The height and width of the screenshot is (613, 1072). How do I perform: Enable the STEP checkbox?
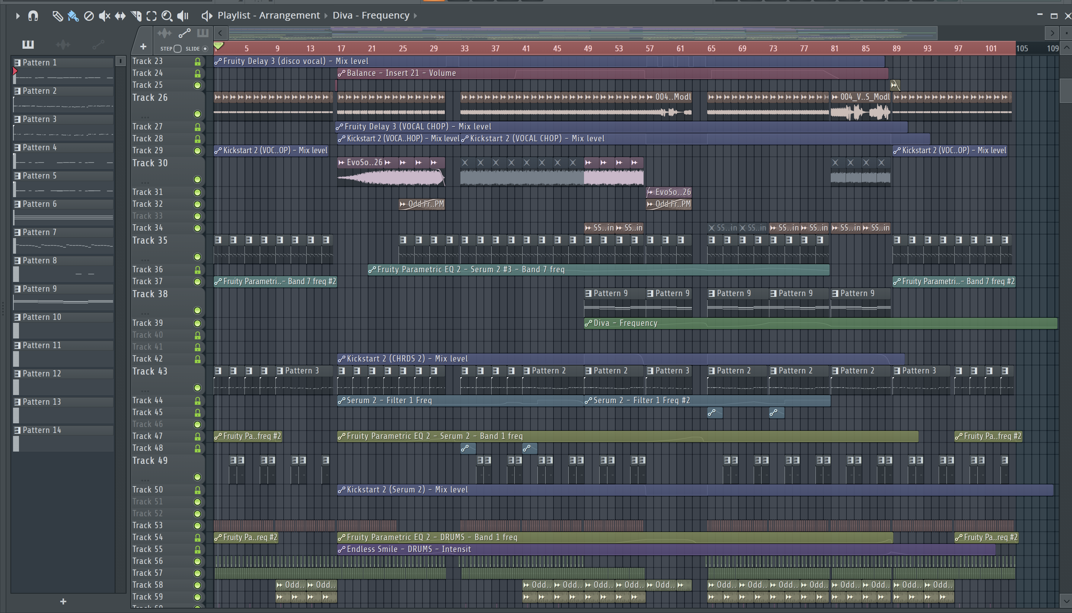click(178, 49)
